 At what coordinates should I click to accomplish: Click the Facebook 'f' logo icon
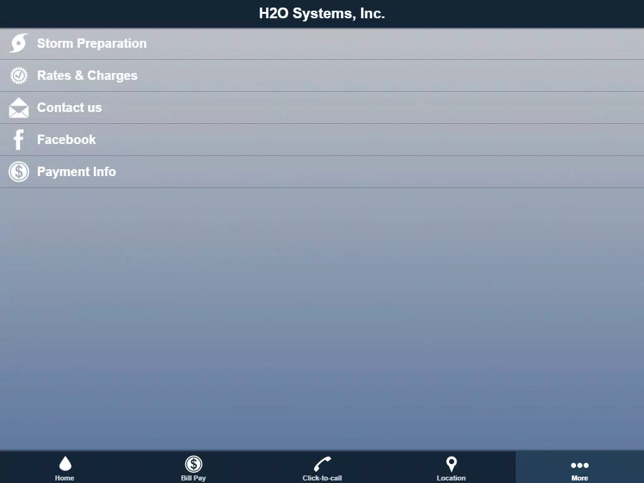(19, 140)
